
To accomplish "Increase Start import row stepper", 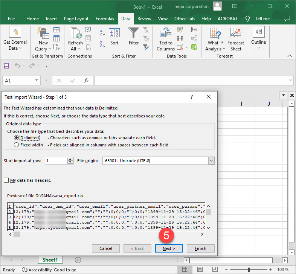I will point(70,159).
